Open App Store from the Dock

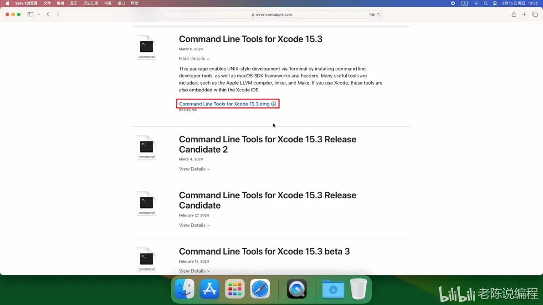[210, 289]
